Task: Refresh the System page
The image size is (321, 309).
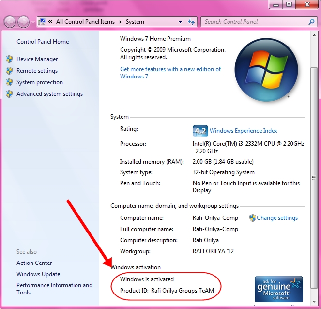Action: click(x=191, y=22)
